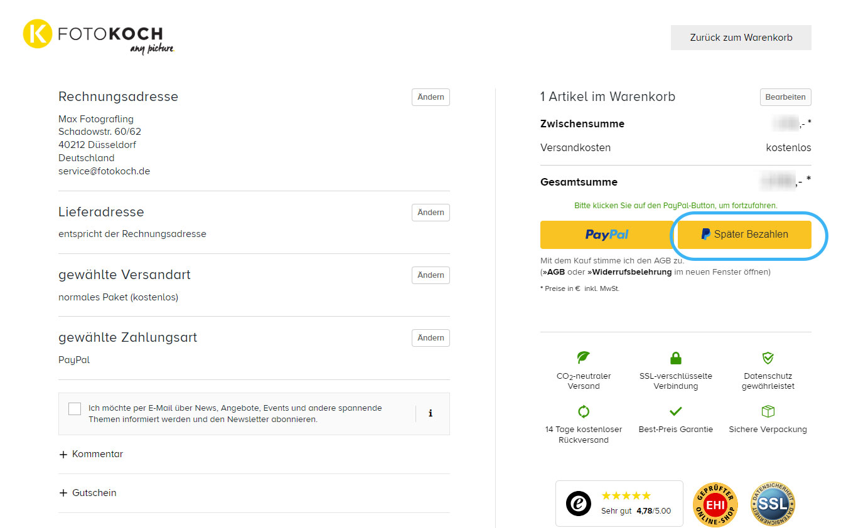This screenshot has height=528, width=846.
Task: Show newsletter info via the i icon
Action: coord(431,414)
